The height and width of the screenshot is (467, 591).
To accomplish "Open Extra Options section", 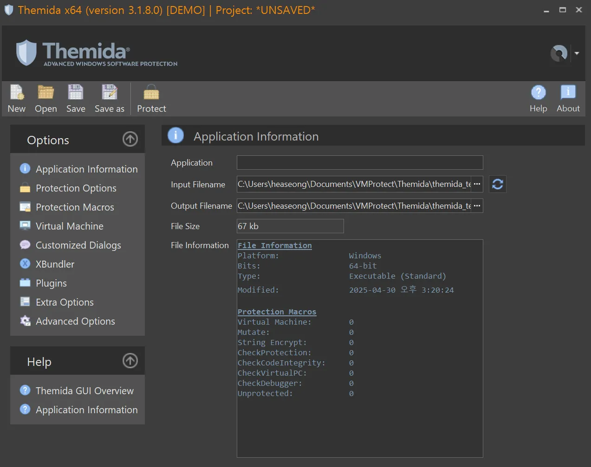I will pos(57,302).
